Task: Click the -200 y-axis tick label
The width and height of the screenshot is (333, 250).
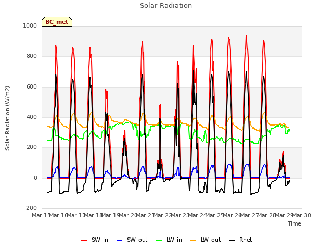Action: pyautogui.click(x=31, y=208)
